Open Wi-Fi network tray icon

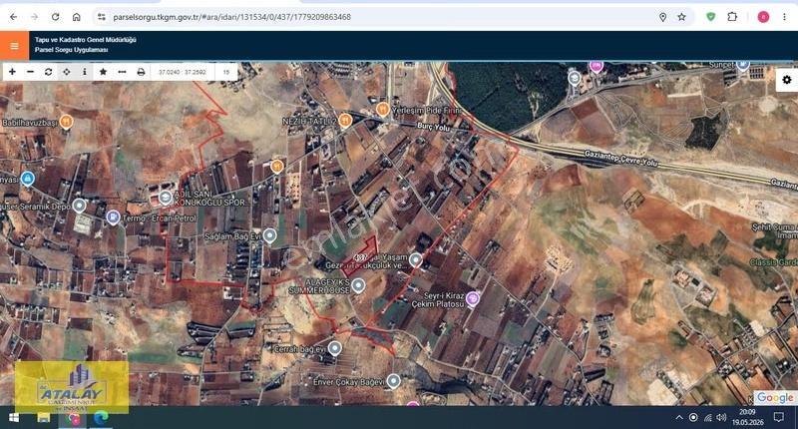(x=707, y=418)
